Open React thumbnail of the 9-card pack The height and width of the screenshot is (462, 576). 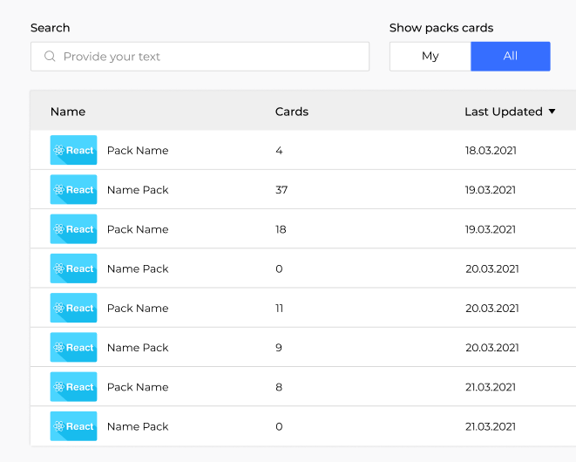(x=73, y=347)
